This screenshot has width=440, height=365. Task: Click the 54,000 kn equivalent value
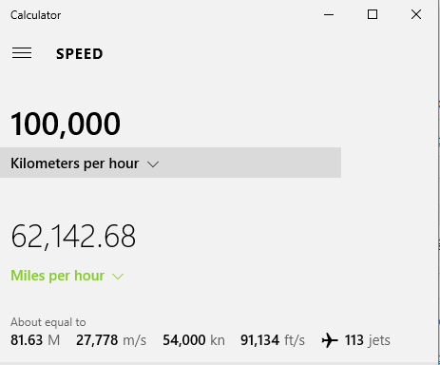[194, 340]
